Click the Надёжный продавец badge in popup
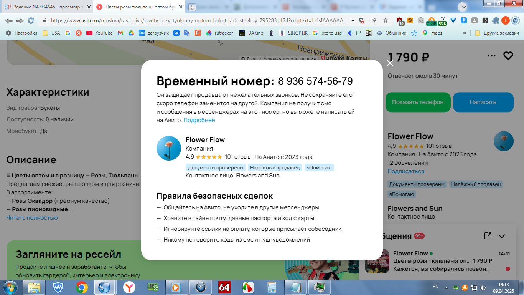Viewport: 524px width, 295px height. pos(275,167)
